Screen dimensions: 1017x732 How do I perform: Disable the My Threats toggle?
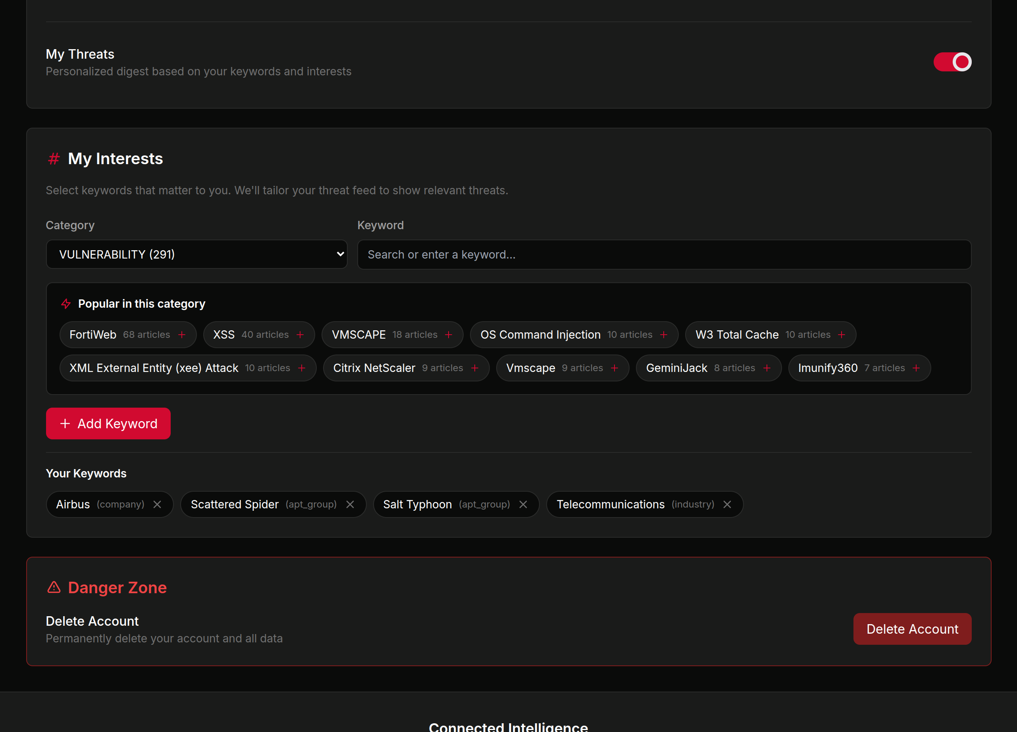point(952,62)
